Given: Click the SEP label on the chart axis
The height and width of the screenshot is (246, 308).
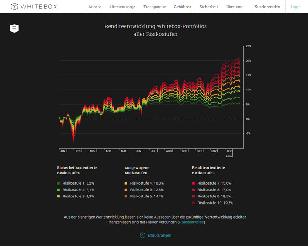Looking at the screenshot, I should [184, 151].
